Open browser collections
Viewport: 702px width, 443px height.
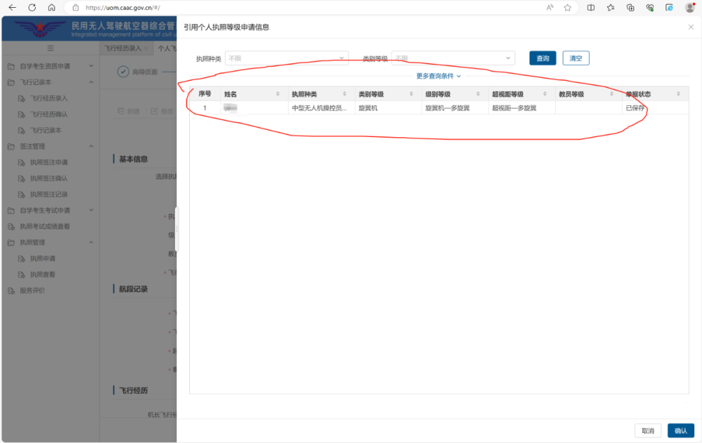(630, 7)
